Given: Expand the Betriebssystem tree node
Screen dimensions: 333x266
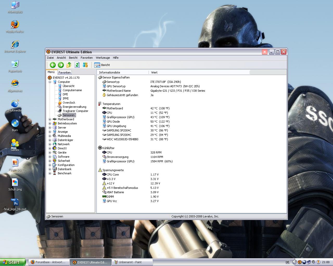Looking at the screenshot, I should [x=50, y=123].
